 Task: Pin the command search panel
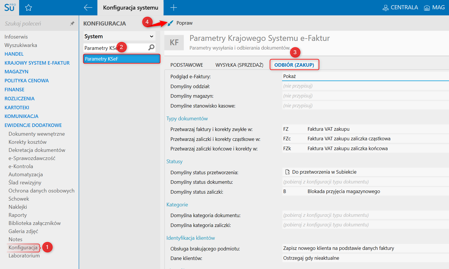[x=72, y=23]
